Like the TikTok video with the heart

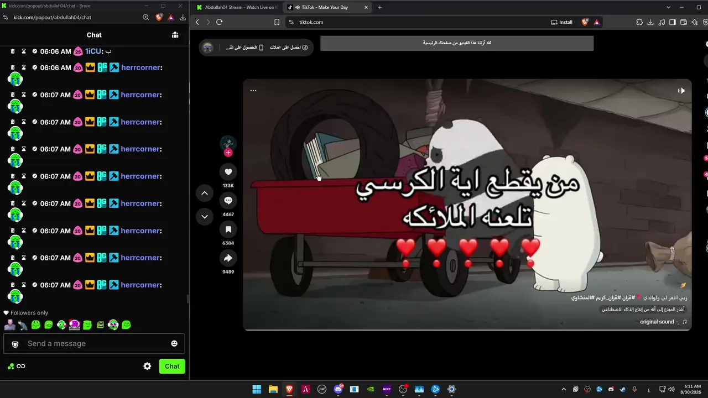(228, 172)
